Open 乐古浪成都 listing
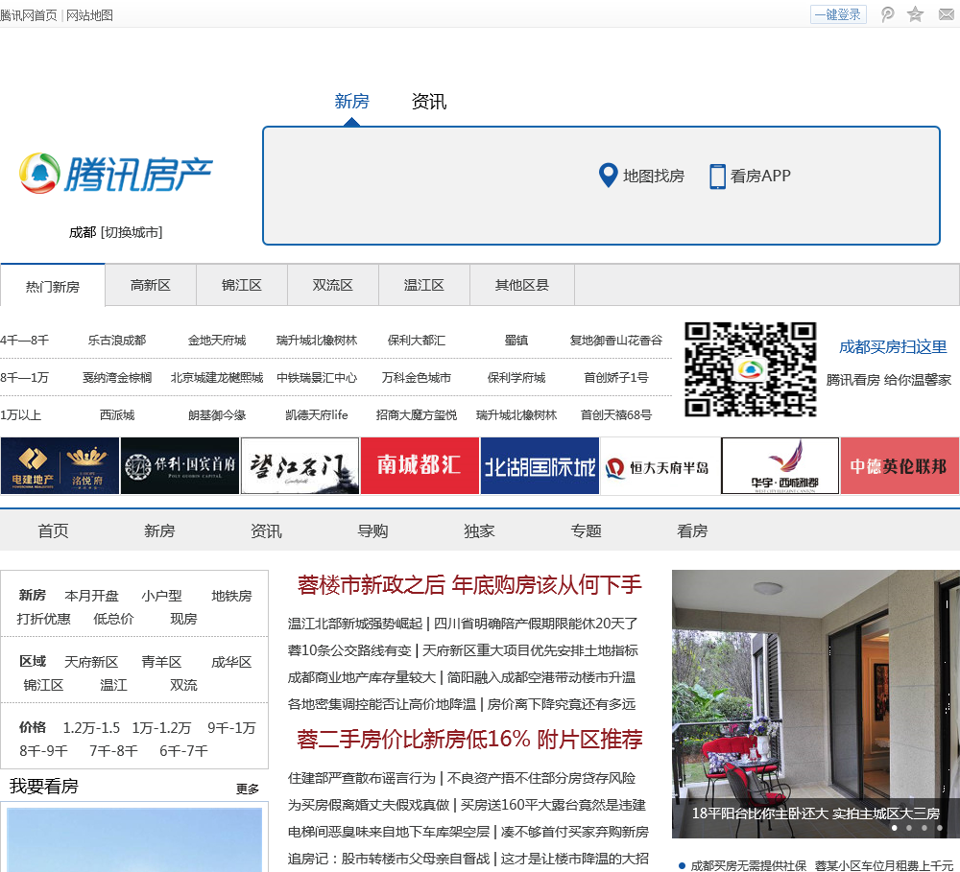The image size is (960, 872). [117, 341]
